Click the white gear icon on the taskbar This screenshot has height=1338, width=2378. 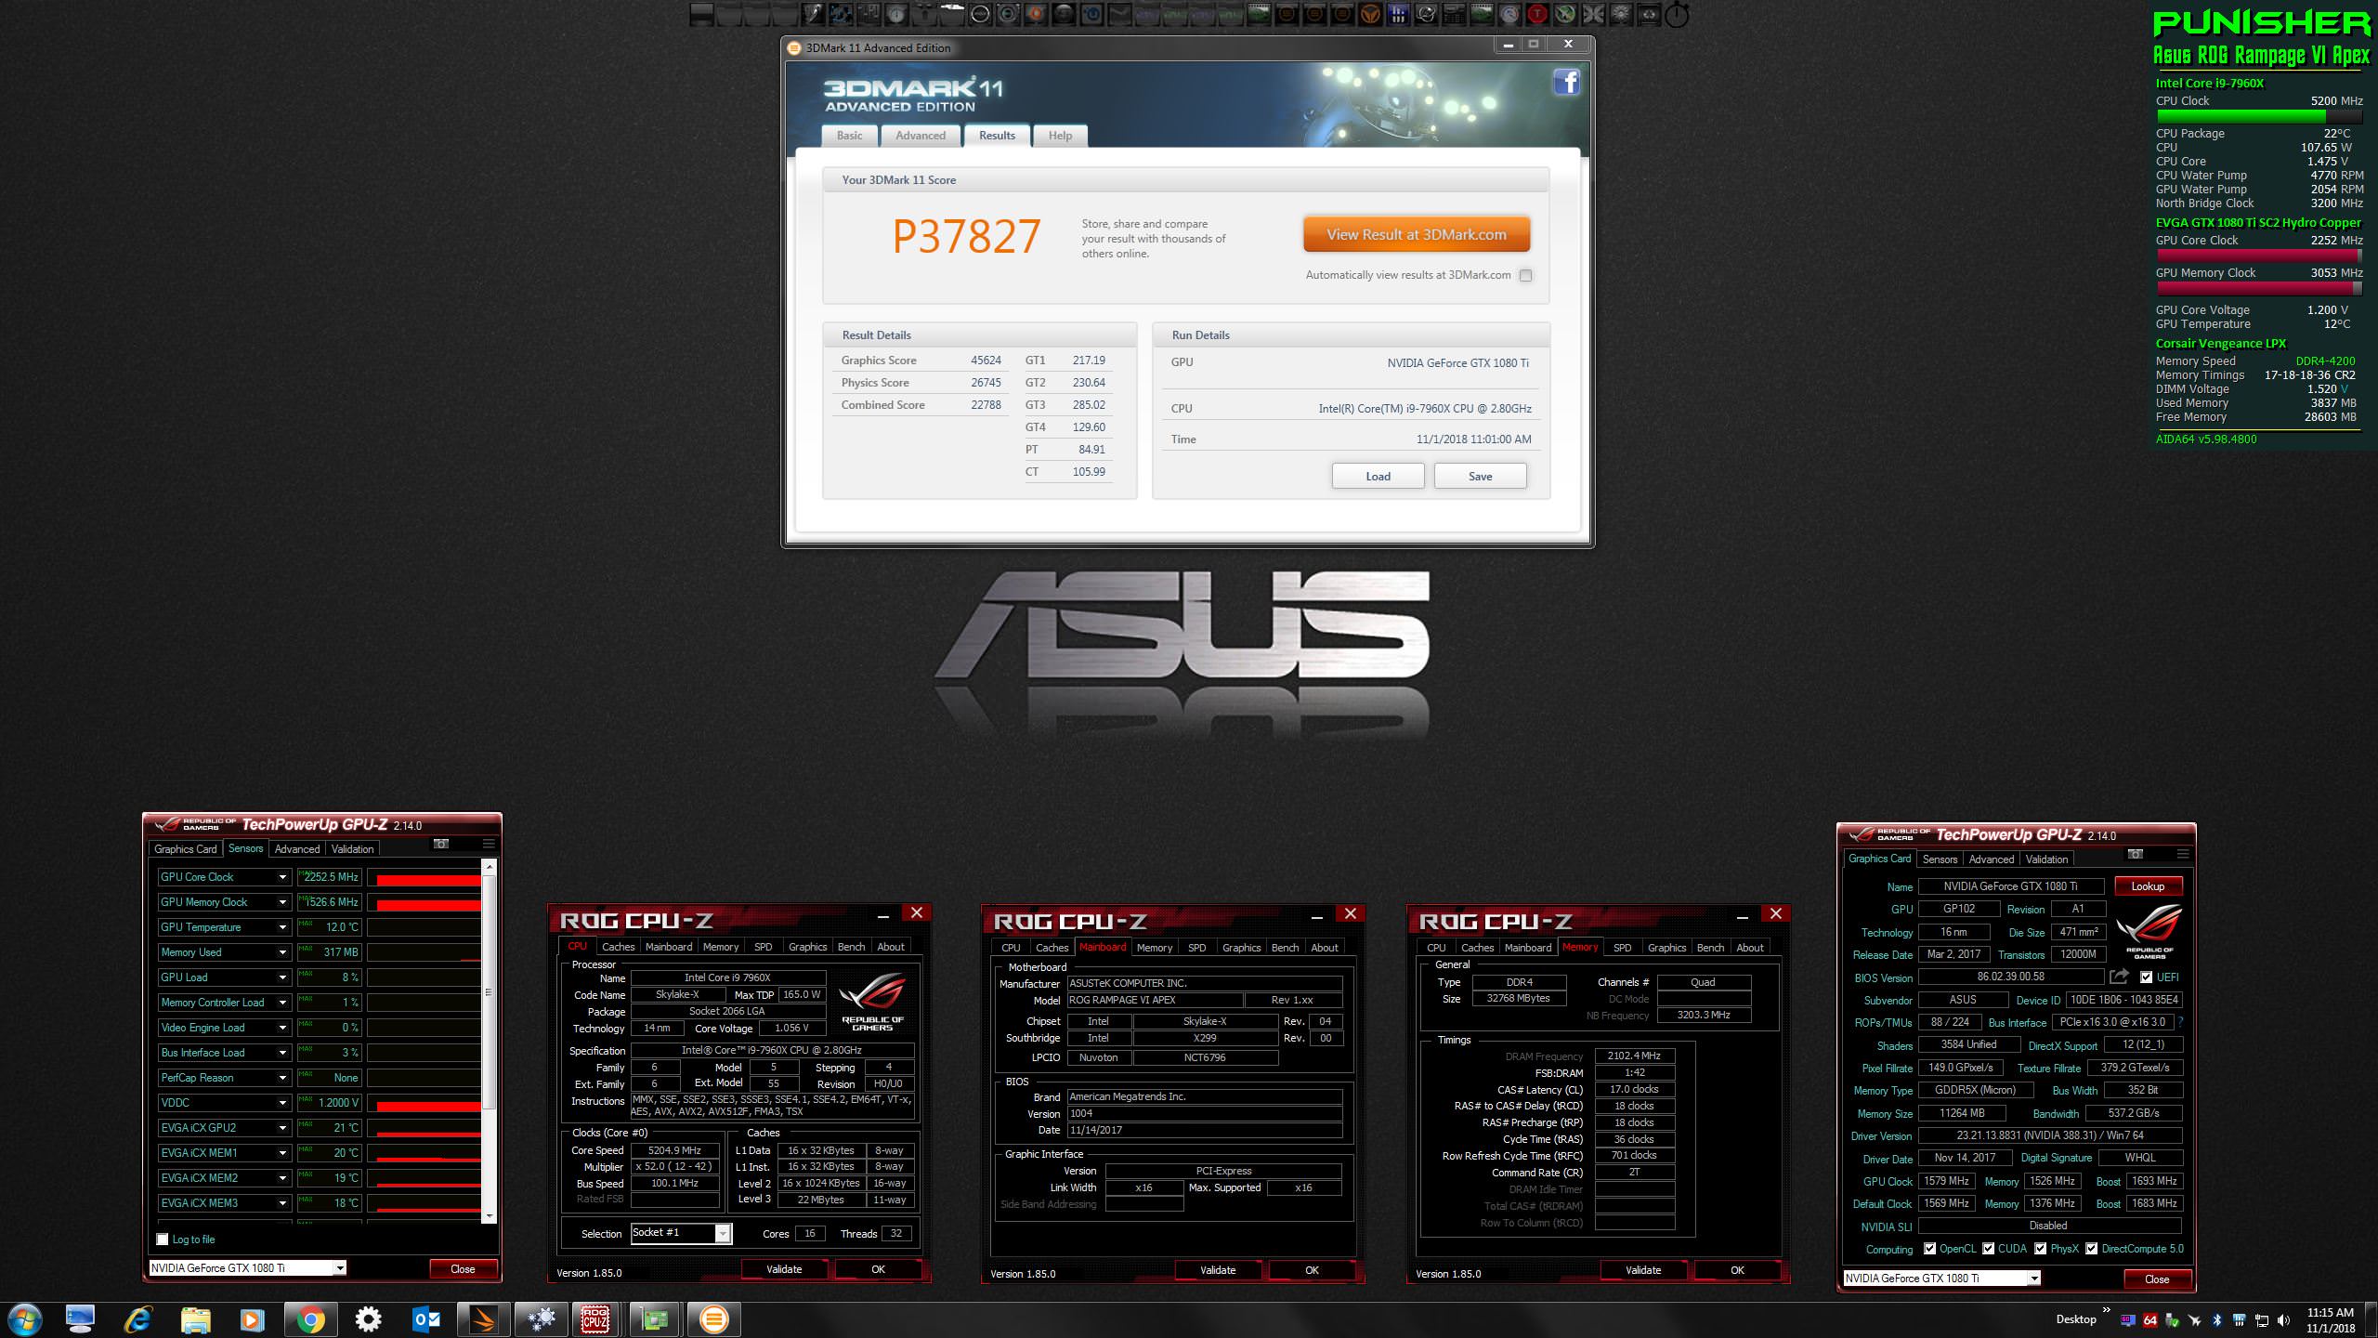(x=369, y=1319)
